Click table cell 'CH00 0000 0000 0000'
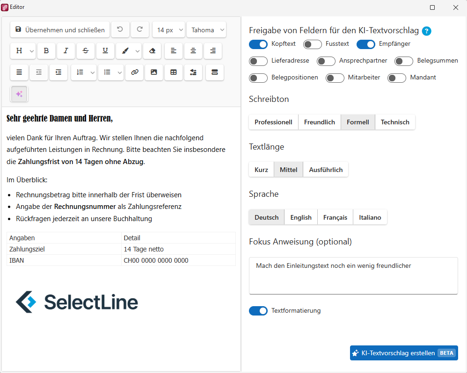 [178, 260]
